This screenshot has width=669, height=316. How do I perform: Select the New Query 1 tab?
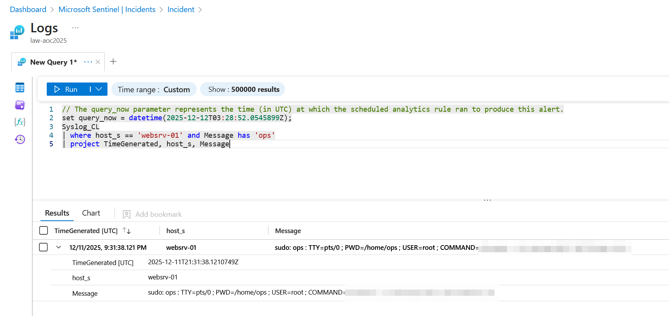pyautogui.click(x=53, y=62)
